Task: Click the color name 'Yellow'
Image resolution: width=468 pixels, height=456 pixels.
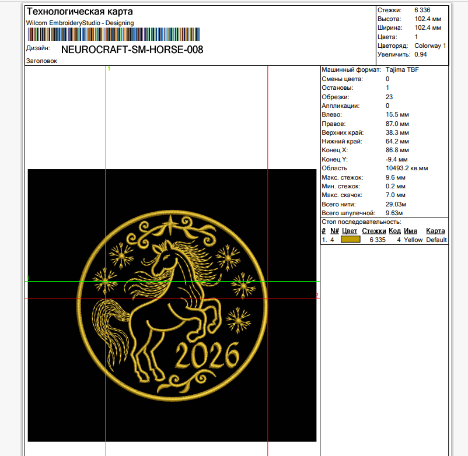Action: pos(413,240)
